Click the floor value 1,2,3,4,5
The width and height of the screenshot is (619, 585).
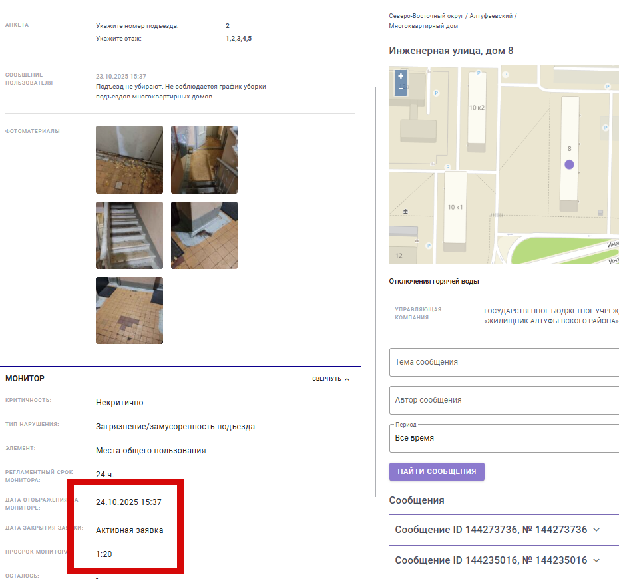click(238, 39)
